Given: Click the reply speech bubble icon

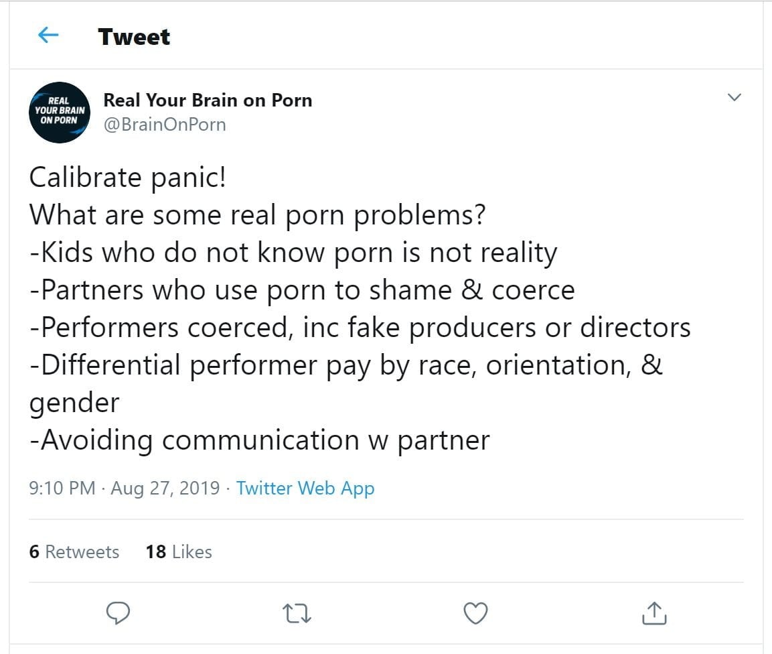Looking at the screenshot, I should pos(118,612).
